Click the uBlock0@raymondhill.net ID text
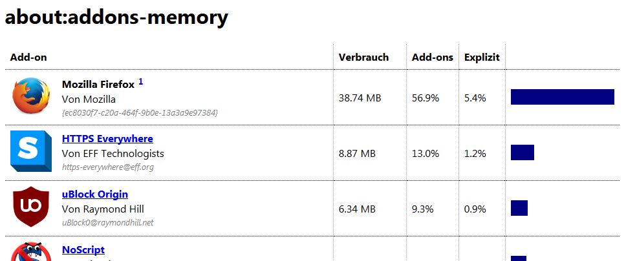 [107, 222]
